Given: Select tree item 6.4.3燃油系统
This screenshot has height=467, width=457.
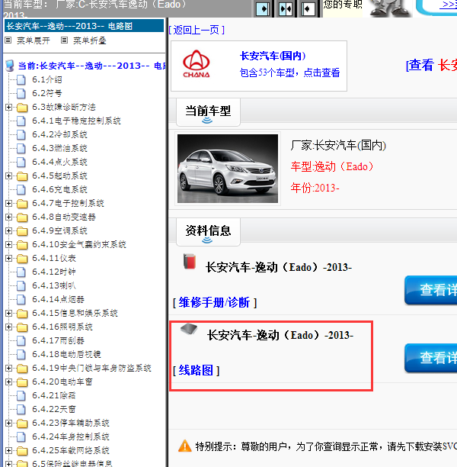Looking at the screenshot, I should tap(59, 148).
